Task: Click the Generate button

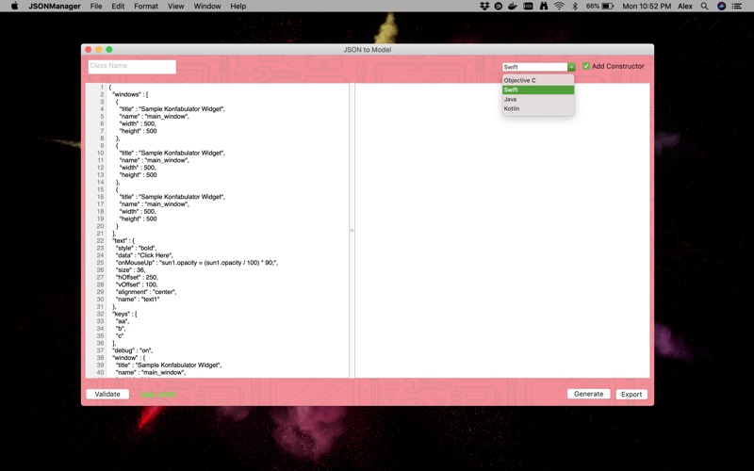Action: (588, 394)
